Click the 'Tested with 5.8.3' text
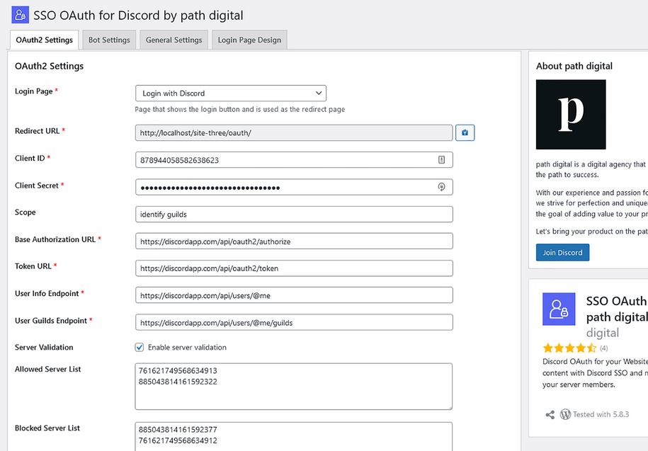The image size is (648, 451). pos(601,414)
